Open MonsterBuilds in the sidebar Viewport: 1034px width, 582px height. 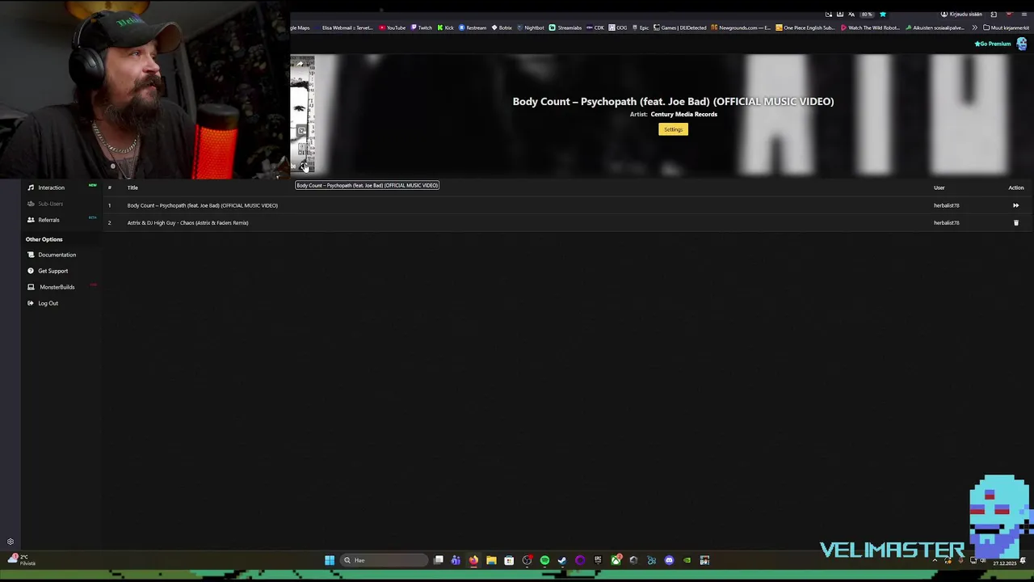pos(57,287)
